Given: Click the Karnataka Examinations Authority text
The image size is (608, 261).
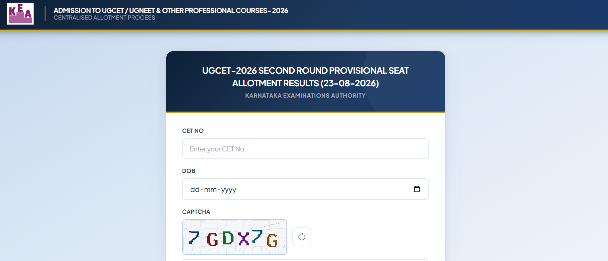Looking at the screenshot, I should 305,96.
